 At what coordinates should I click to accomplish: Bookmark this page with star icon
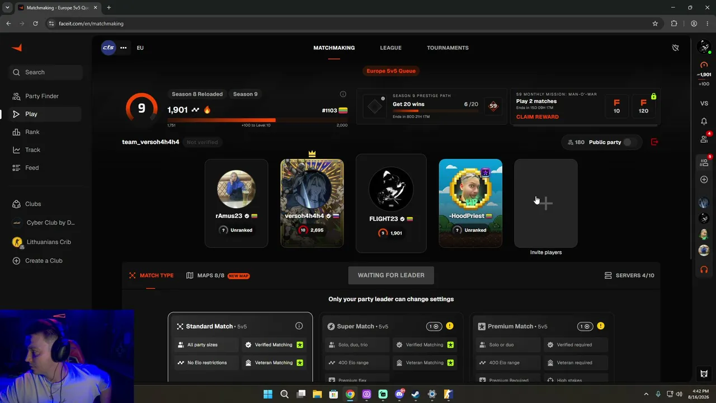tap(655, 24)
